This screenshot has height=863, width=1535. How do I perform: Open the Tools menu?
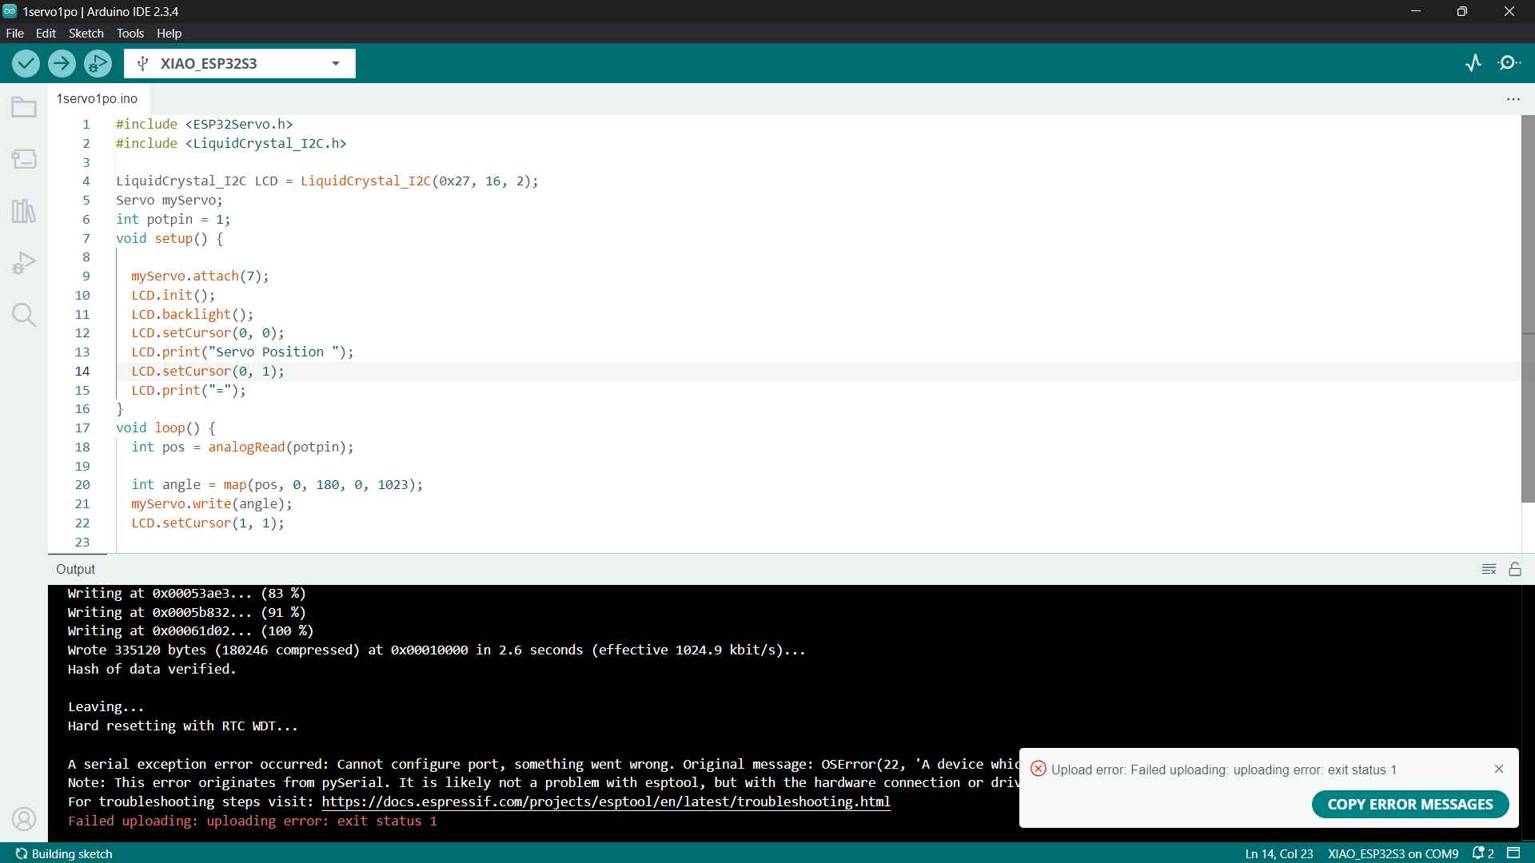[x=130, y=34]
